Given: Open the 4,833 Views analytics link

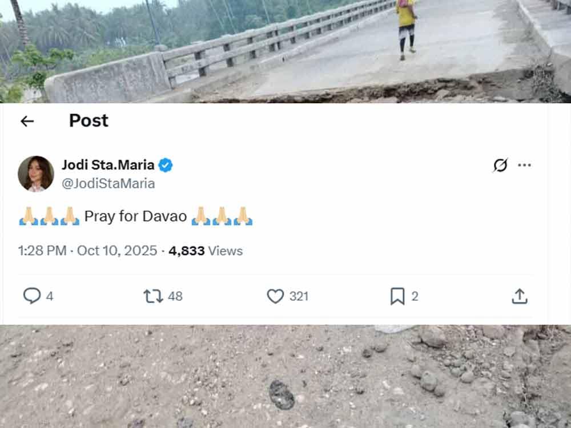Looking at the screenshot, I should (x=206, y=251).
